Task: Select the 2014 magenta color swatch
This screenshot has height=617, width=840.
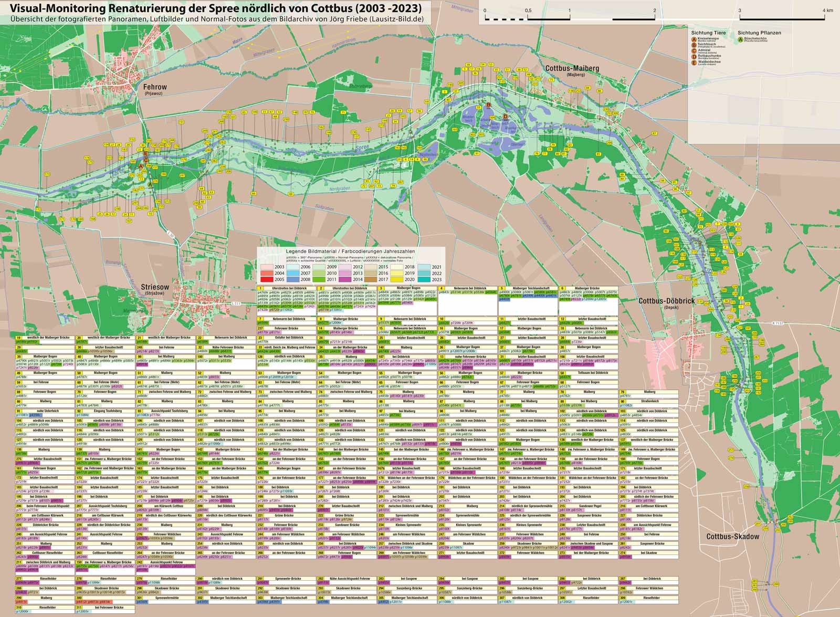Action: pyautogui.click(x=345, y=280)
